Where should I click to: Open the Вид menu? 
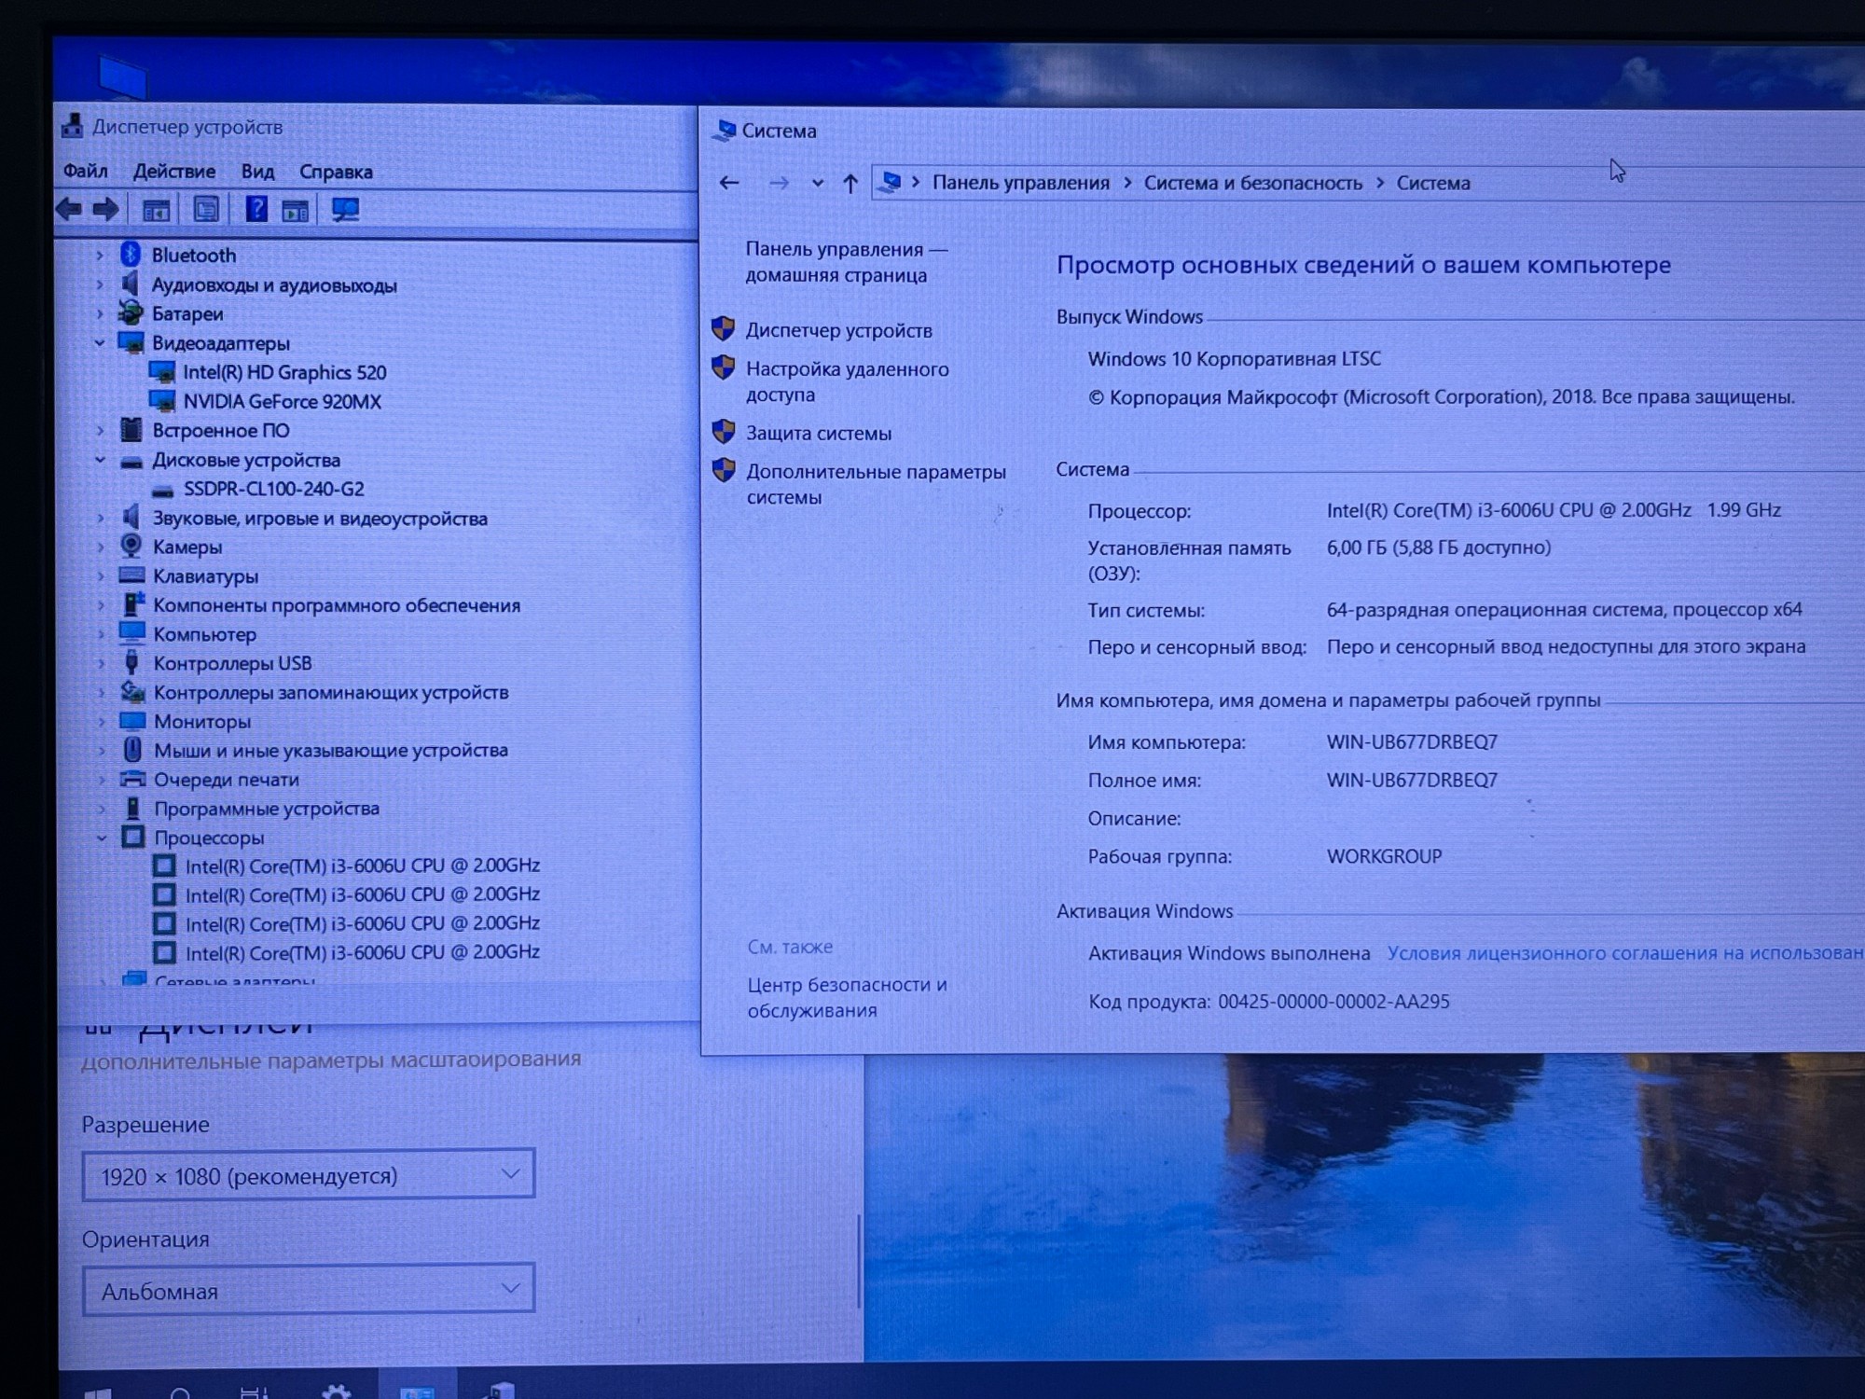pyautogui.click(x=257, y=172)
